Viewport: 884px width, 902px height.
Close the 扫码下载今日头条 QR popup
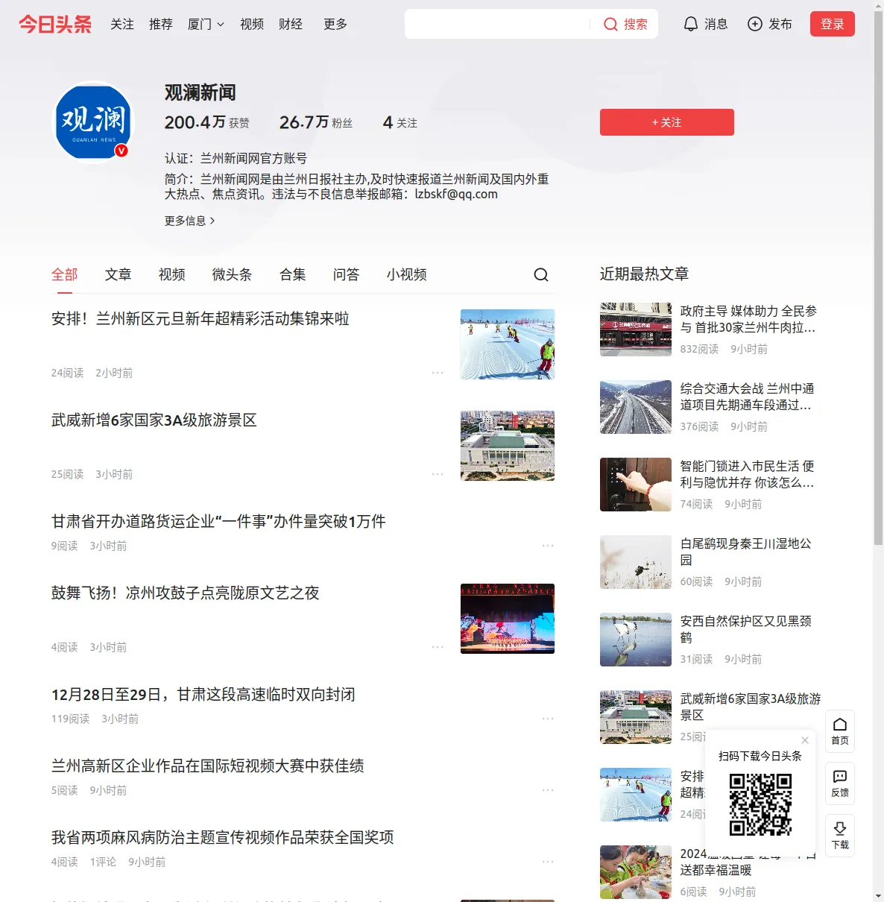tap(805, 740)
